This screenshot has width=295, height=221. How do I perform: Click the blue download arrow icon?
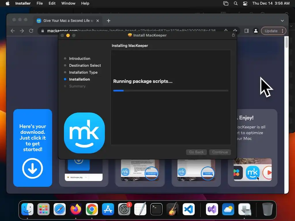point(33,168)
